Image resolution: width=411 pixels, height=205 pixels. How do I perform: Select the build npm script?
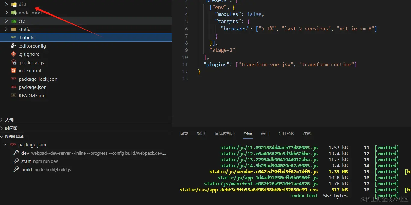coord(86,169)
